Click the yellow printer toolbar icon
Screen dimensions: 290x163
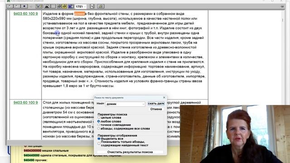click(64, 6)
